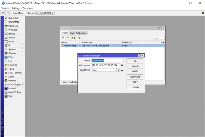Click the filter funnel icon
This screenshot has width=205, height=137.
[x=79, y=38]
